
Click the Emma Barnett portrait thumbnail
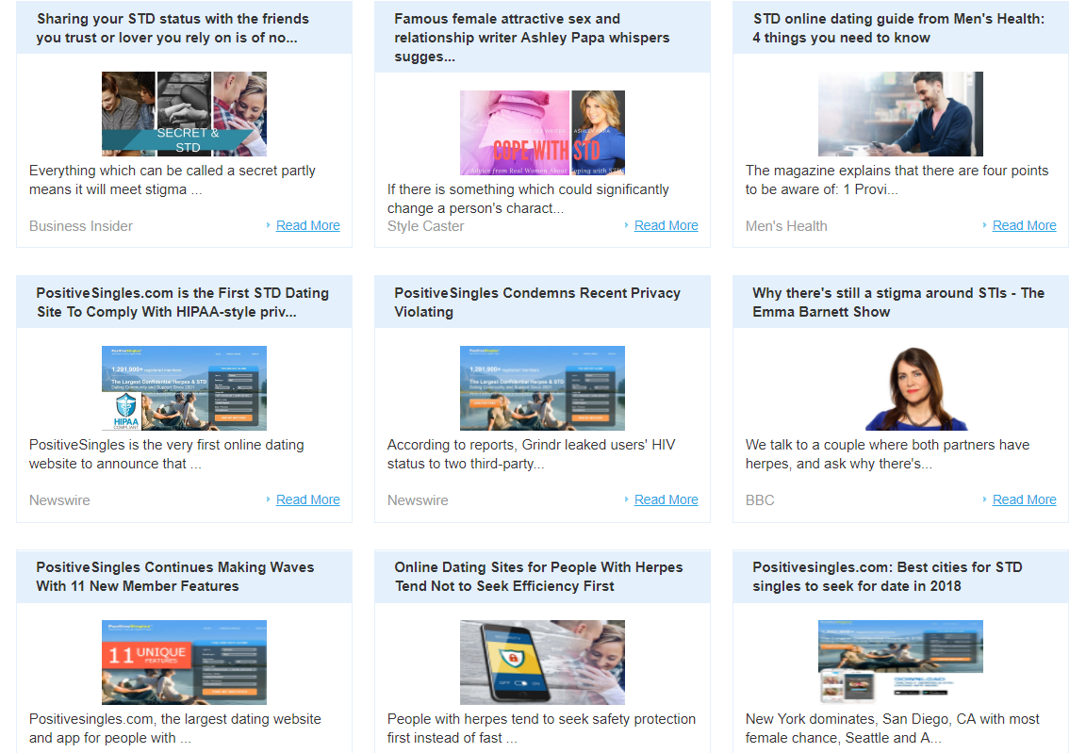coord(916,388)
